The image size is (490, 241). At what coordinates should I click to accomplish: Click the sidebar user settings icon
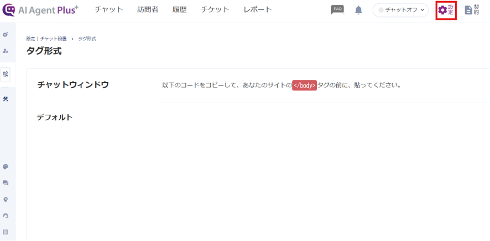tap(6, 51)
